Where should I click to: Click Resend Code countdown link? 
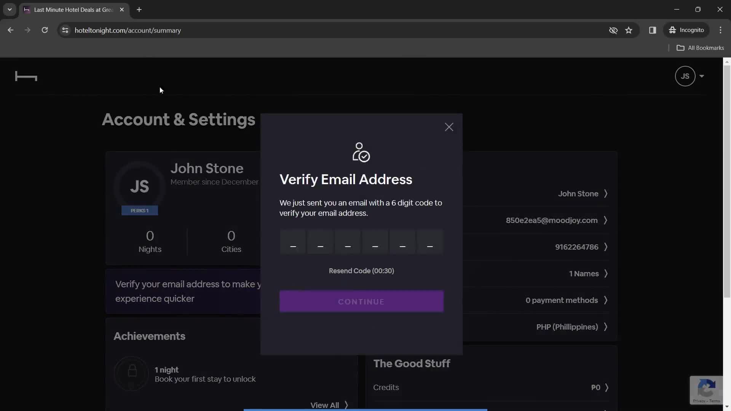click(361, 271)
